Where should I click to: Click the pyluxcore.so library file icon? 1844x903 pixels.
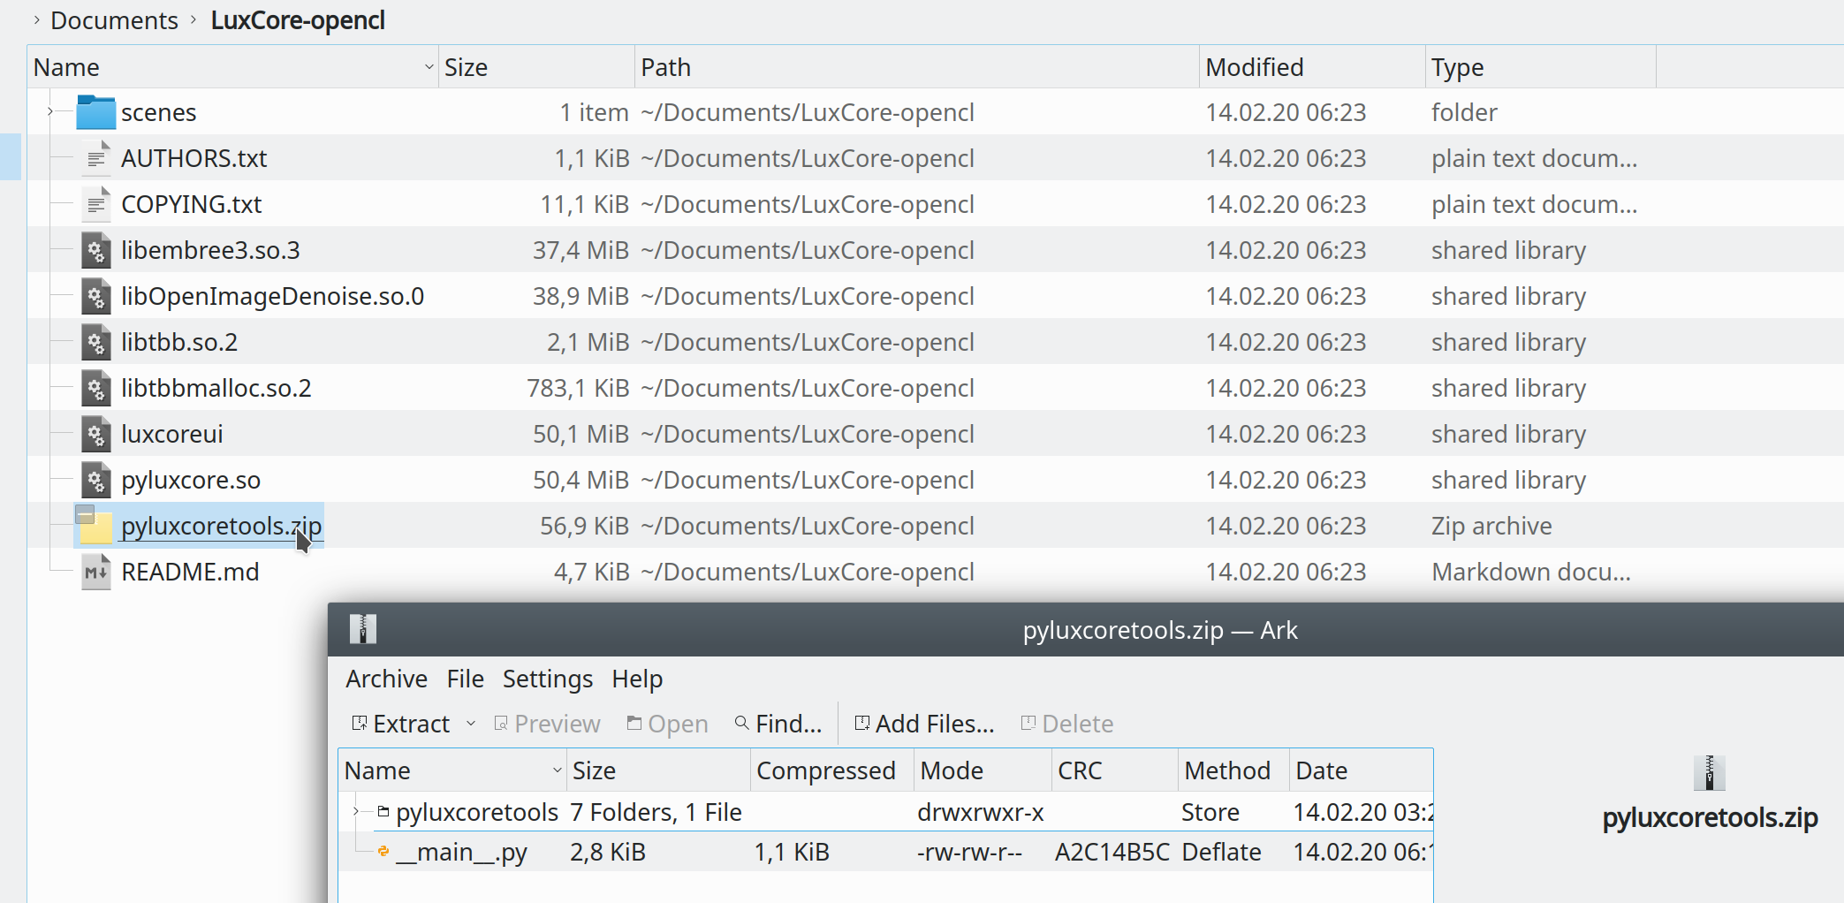pos(95,480)
